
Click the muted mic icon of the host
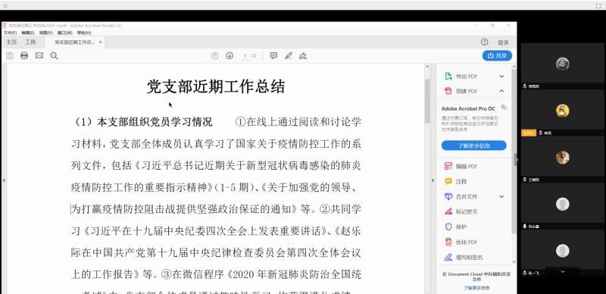point(540,133)
